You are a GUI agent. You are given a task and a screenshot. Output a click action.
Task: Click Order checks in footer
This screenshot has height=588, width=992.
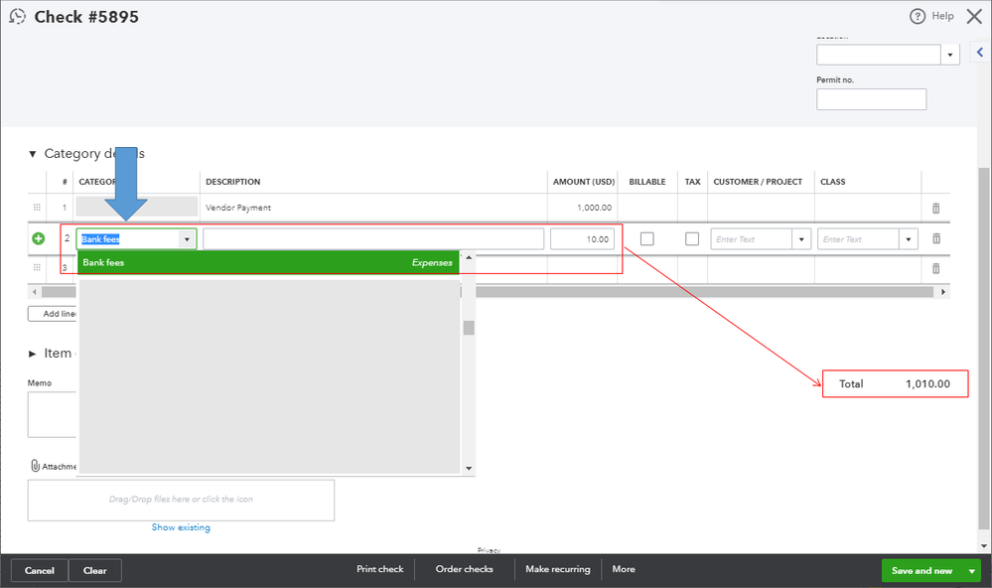click(464, 569)
